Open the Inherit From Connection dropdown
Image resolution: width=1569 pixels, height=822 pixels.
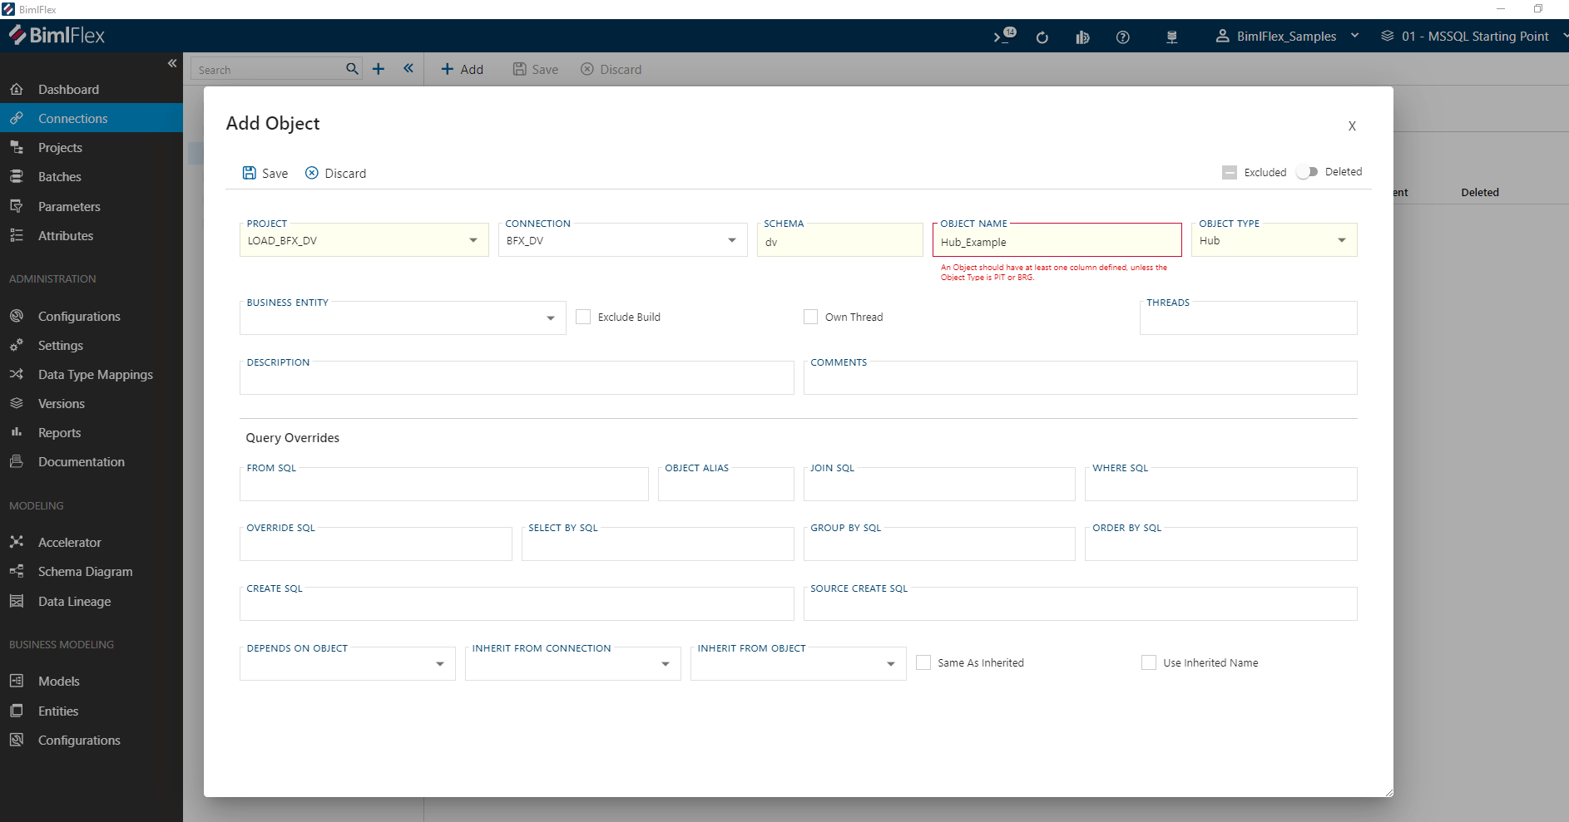tap(665, 663)
